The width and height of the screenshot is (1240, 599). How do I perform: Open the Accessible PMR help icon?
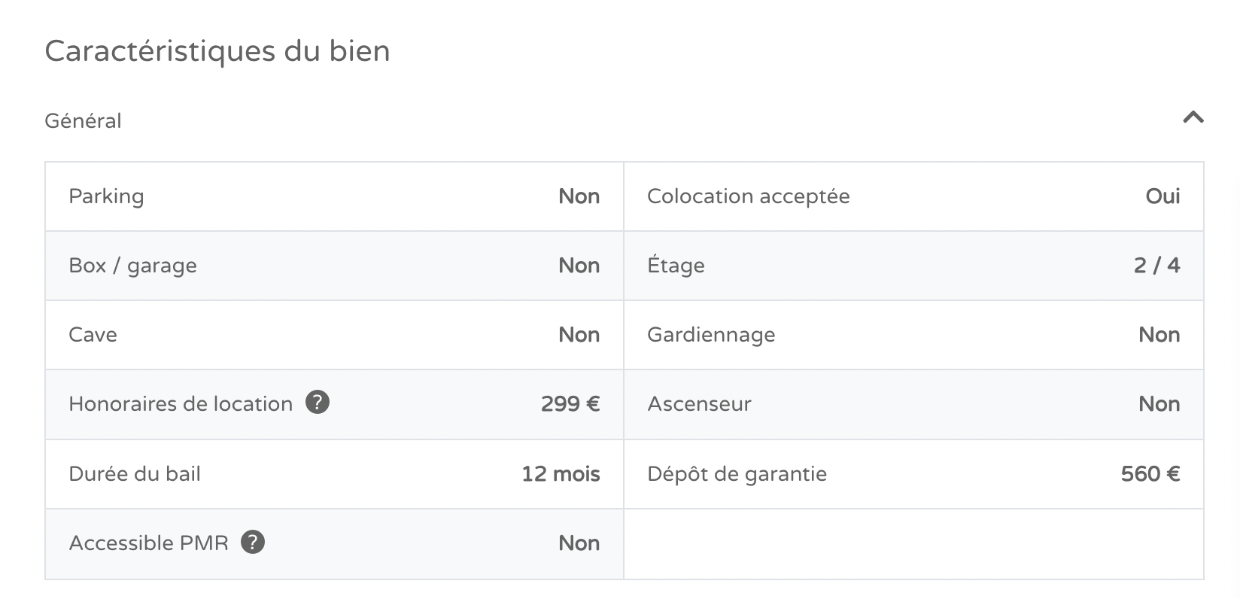coord(253,542)
